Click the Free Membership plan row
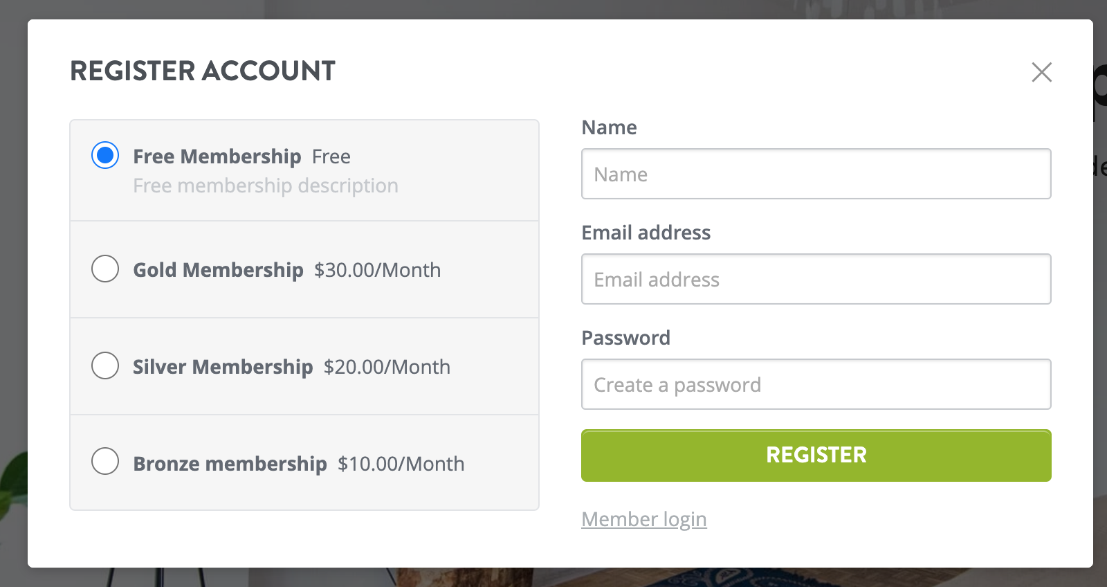 coord(304,170)
